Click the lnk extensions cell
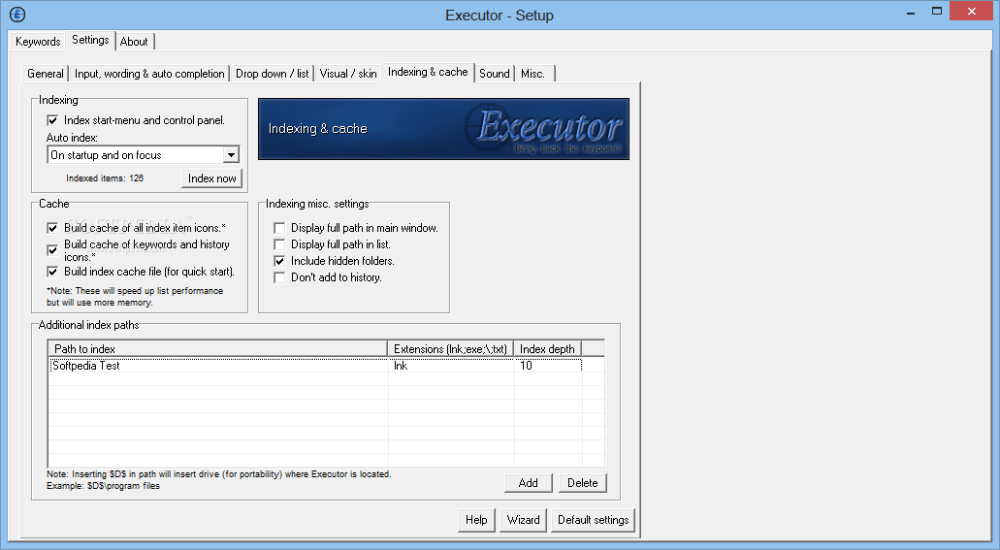 pyautogui.click(x=451, y=366)
